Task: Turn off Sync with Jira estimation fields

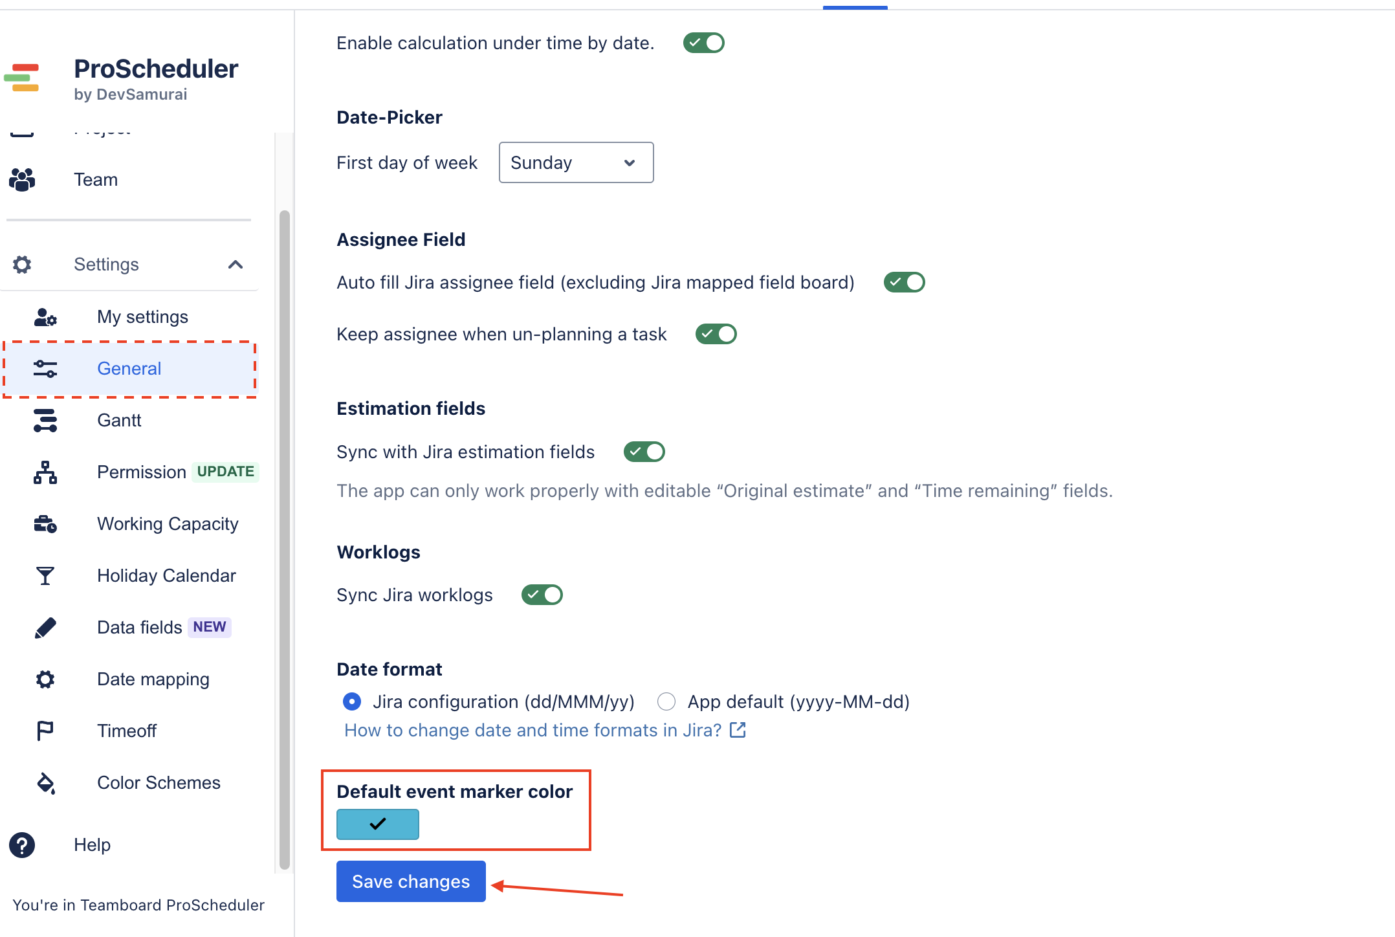Action: [x=644, y=452]
